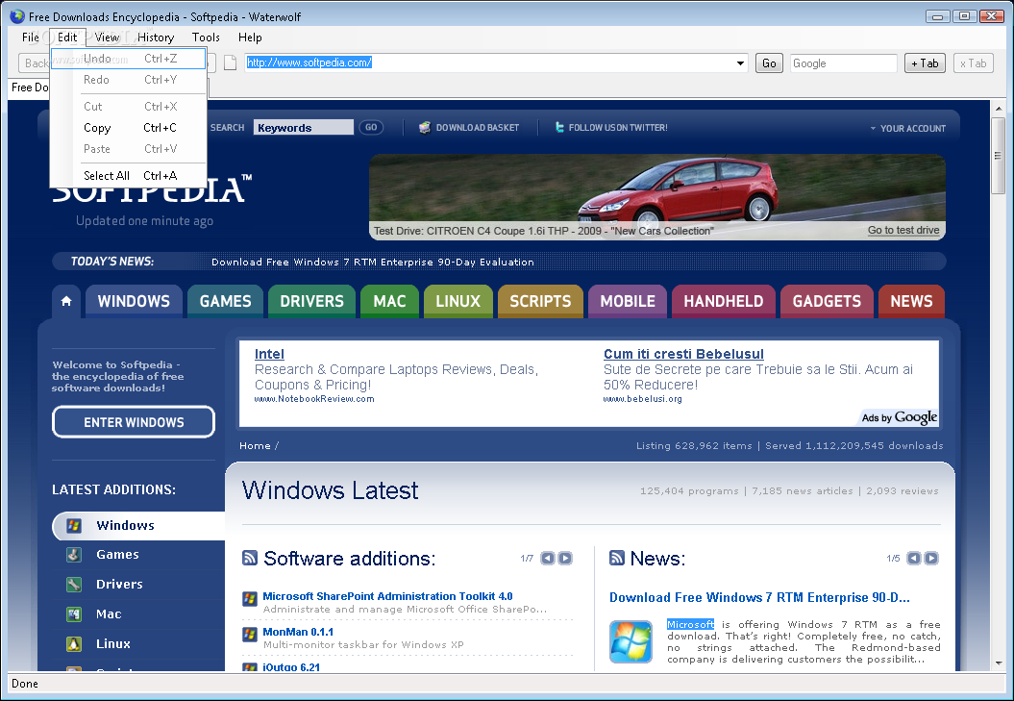Click Cum iti cresti Bebelusul ad link
The image size is (1014, 701).
pos(683,354)
